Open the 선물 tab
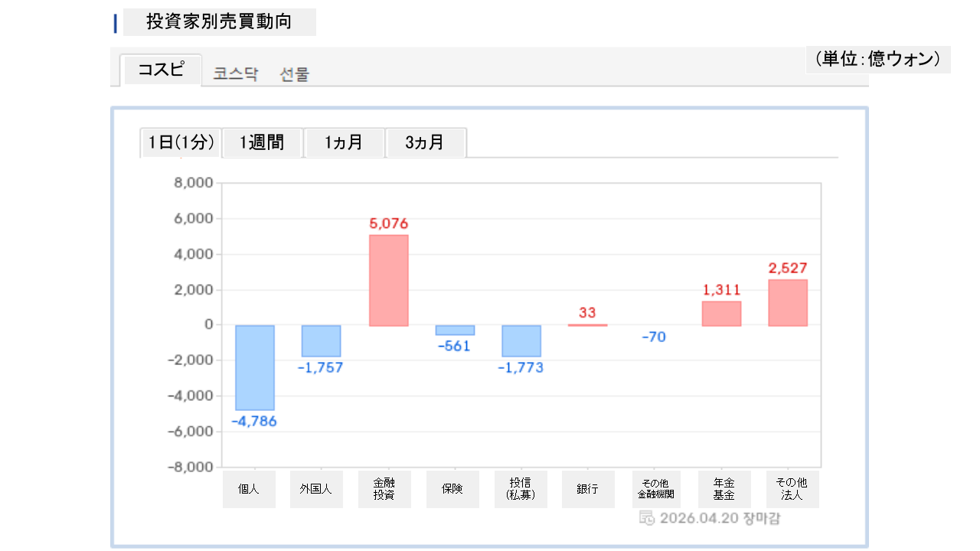The height and width of the screenshot is (551, 980). (x=295, y=74)
